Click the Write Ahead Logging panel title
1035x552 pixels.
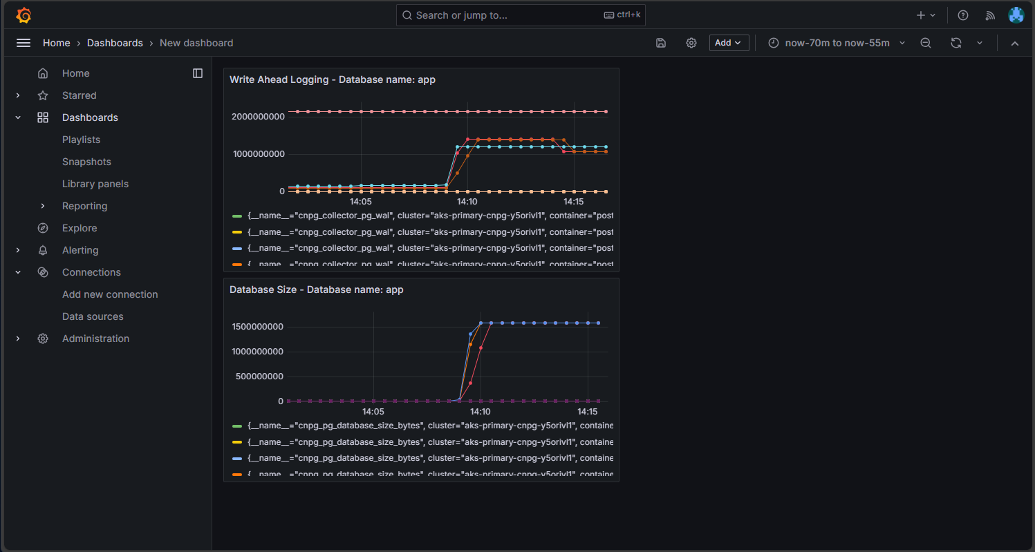pos(332,79)
